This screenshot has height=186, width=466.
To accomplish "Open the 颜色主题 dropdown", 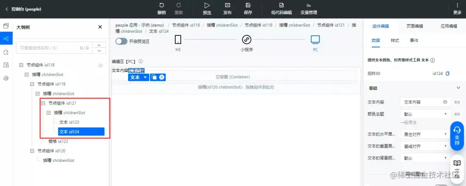I will coord(425,114).
